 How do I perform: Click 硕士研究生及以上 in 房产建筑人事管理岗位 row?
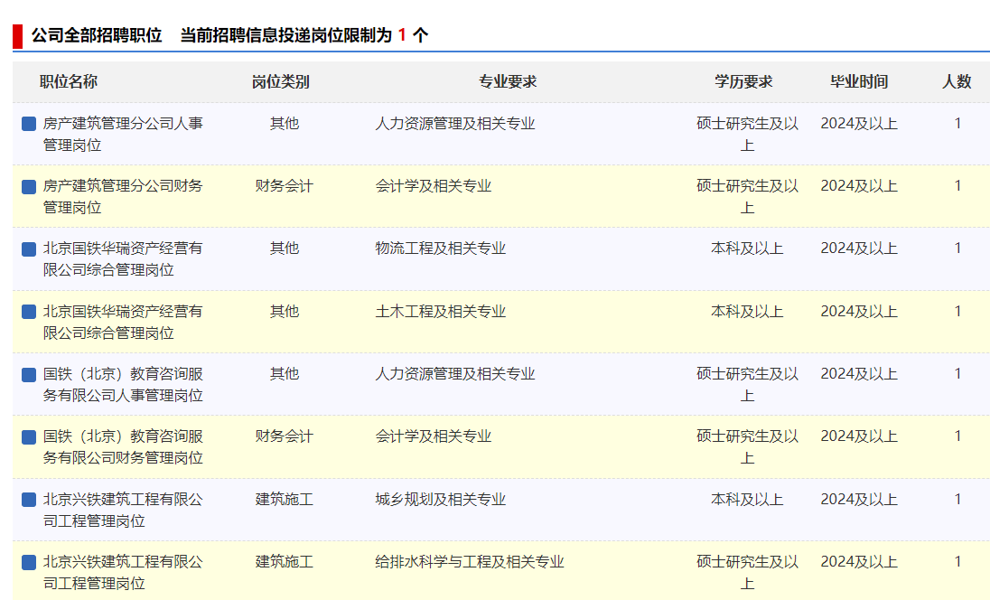point(748,134)
